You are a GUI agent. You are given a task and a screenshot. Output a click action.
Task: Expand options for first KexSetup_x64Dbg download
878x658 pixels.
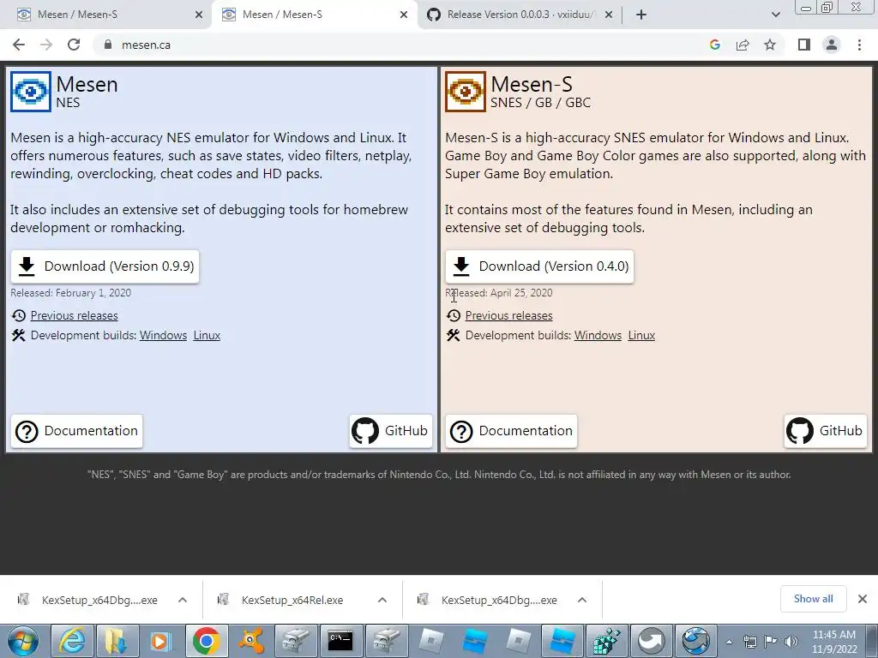(x=183, y=600)
